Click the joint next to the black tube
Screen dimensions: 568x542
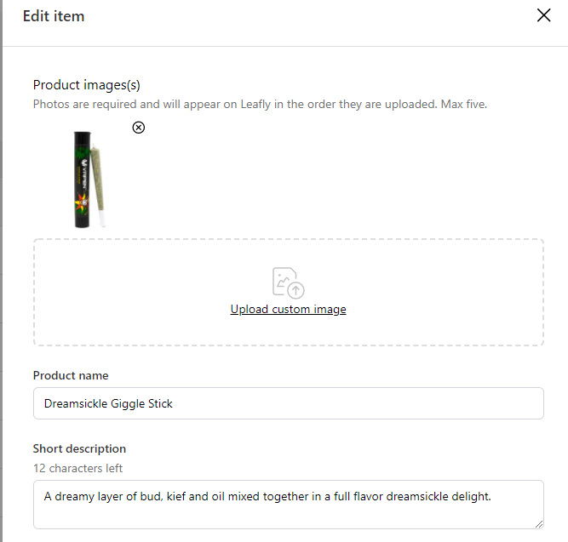tap(98, 183)
